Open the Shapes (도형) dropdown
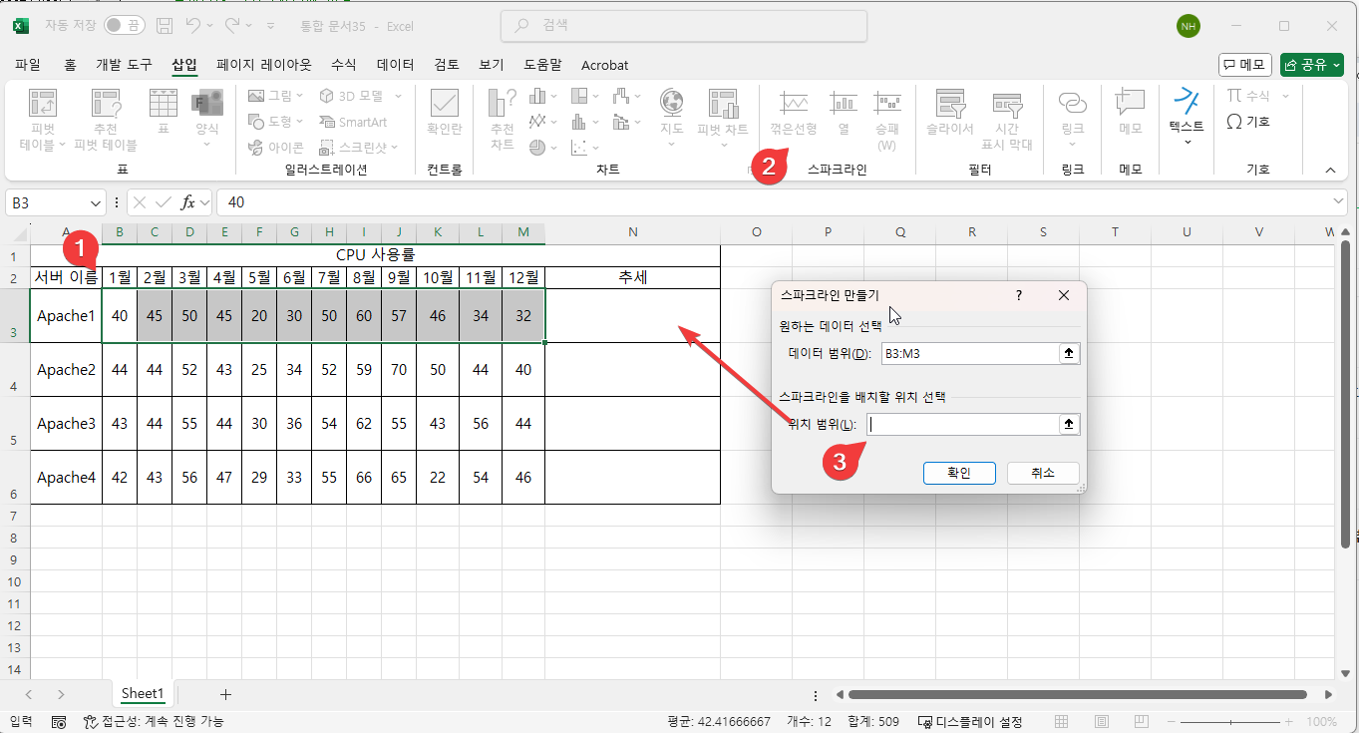 [298, 122]
